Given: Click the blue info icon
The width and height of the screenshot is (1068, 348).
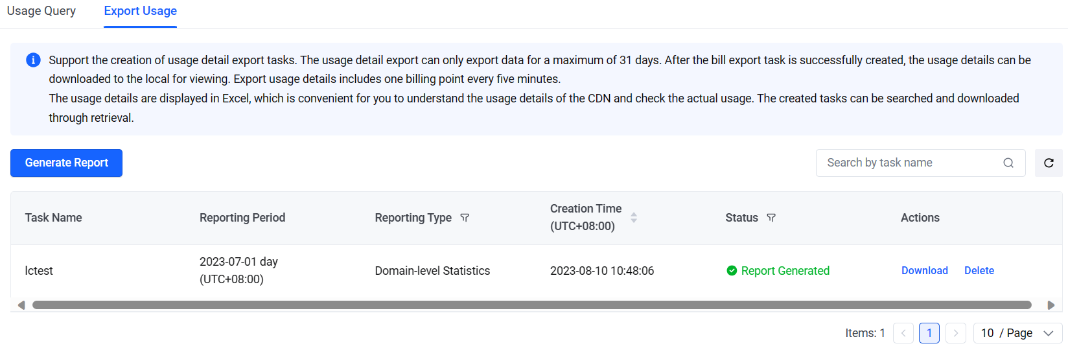Looking at the screenshot, I should click(x=33, y=60).
